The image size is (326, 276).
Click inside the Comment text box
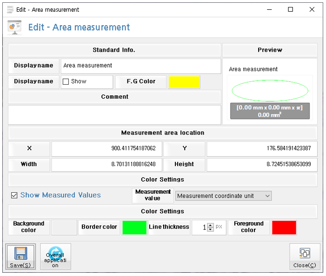(114, 114)
